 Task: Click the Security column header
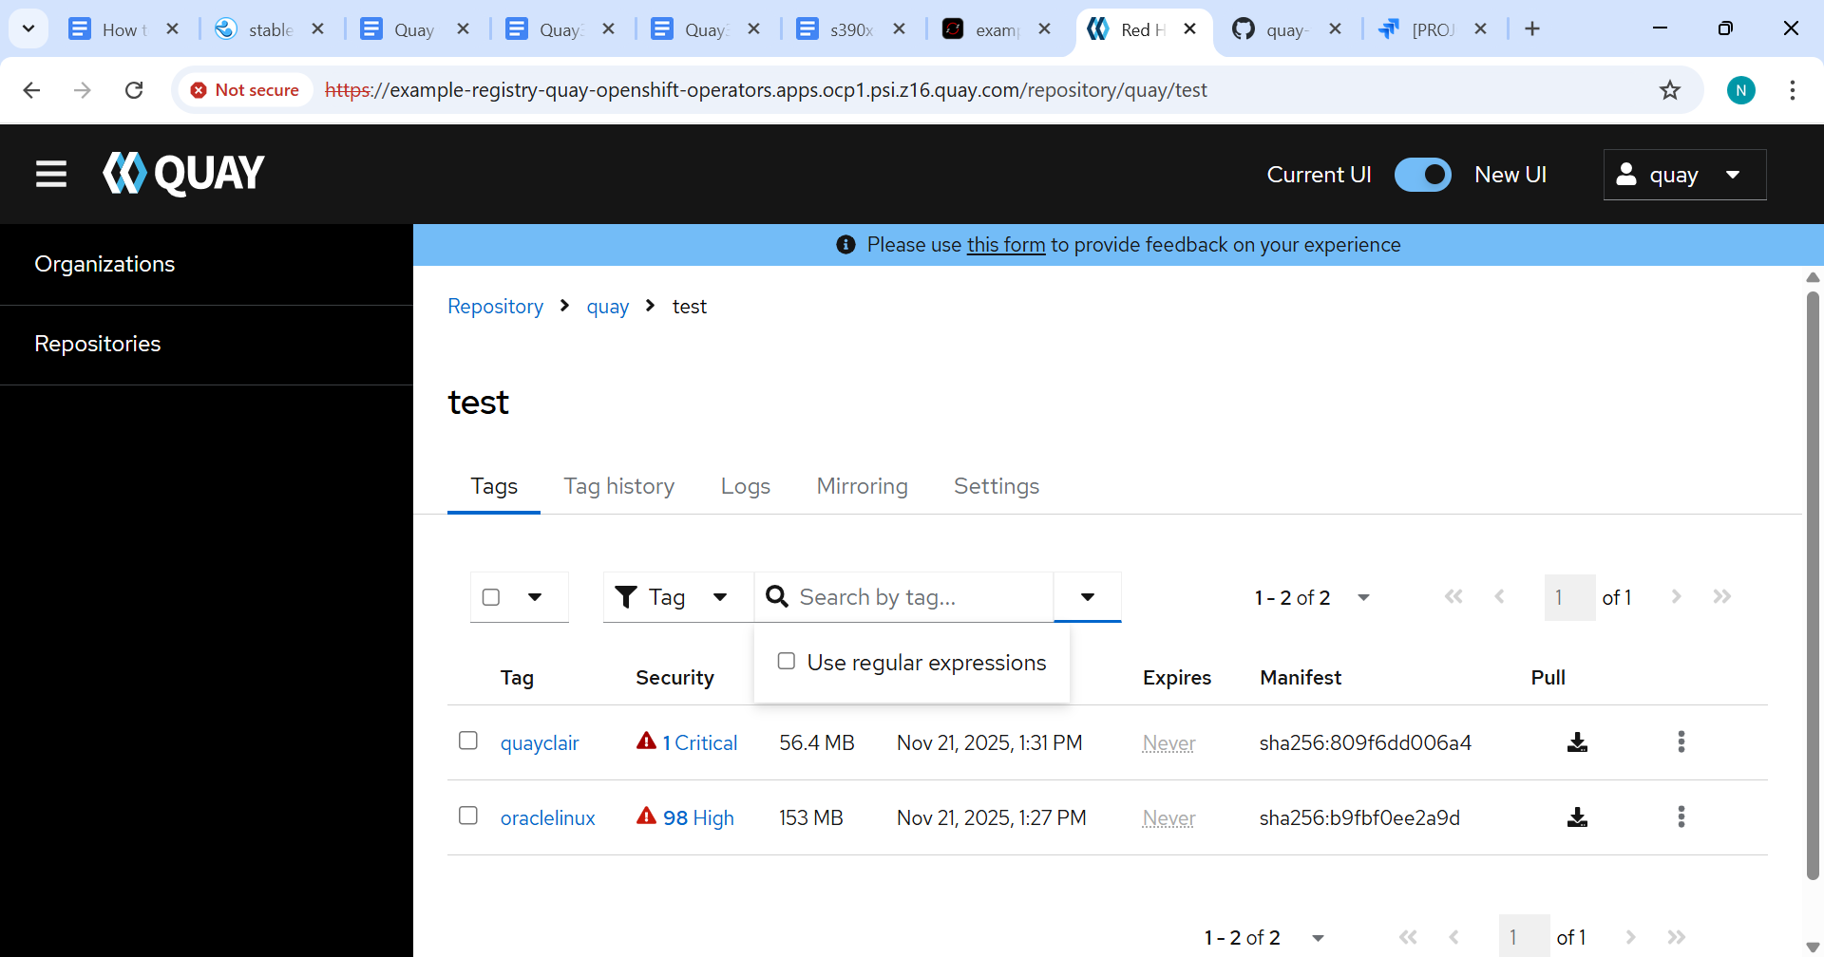[x=674, y=678]
